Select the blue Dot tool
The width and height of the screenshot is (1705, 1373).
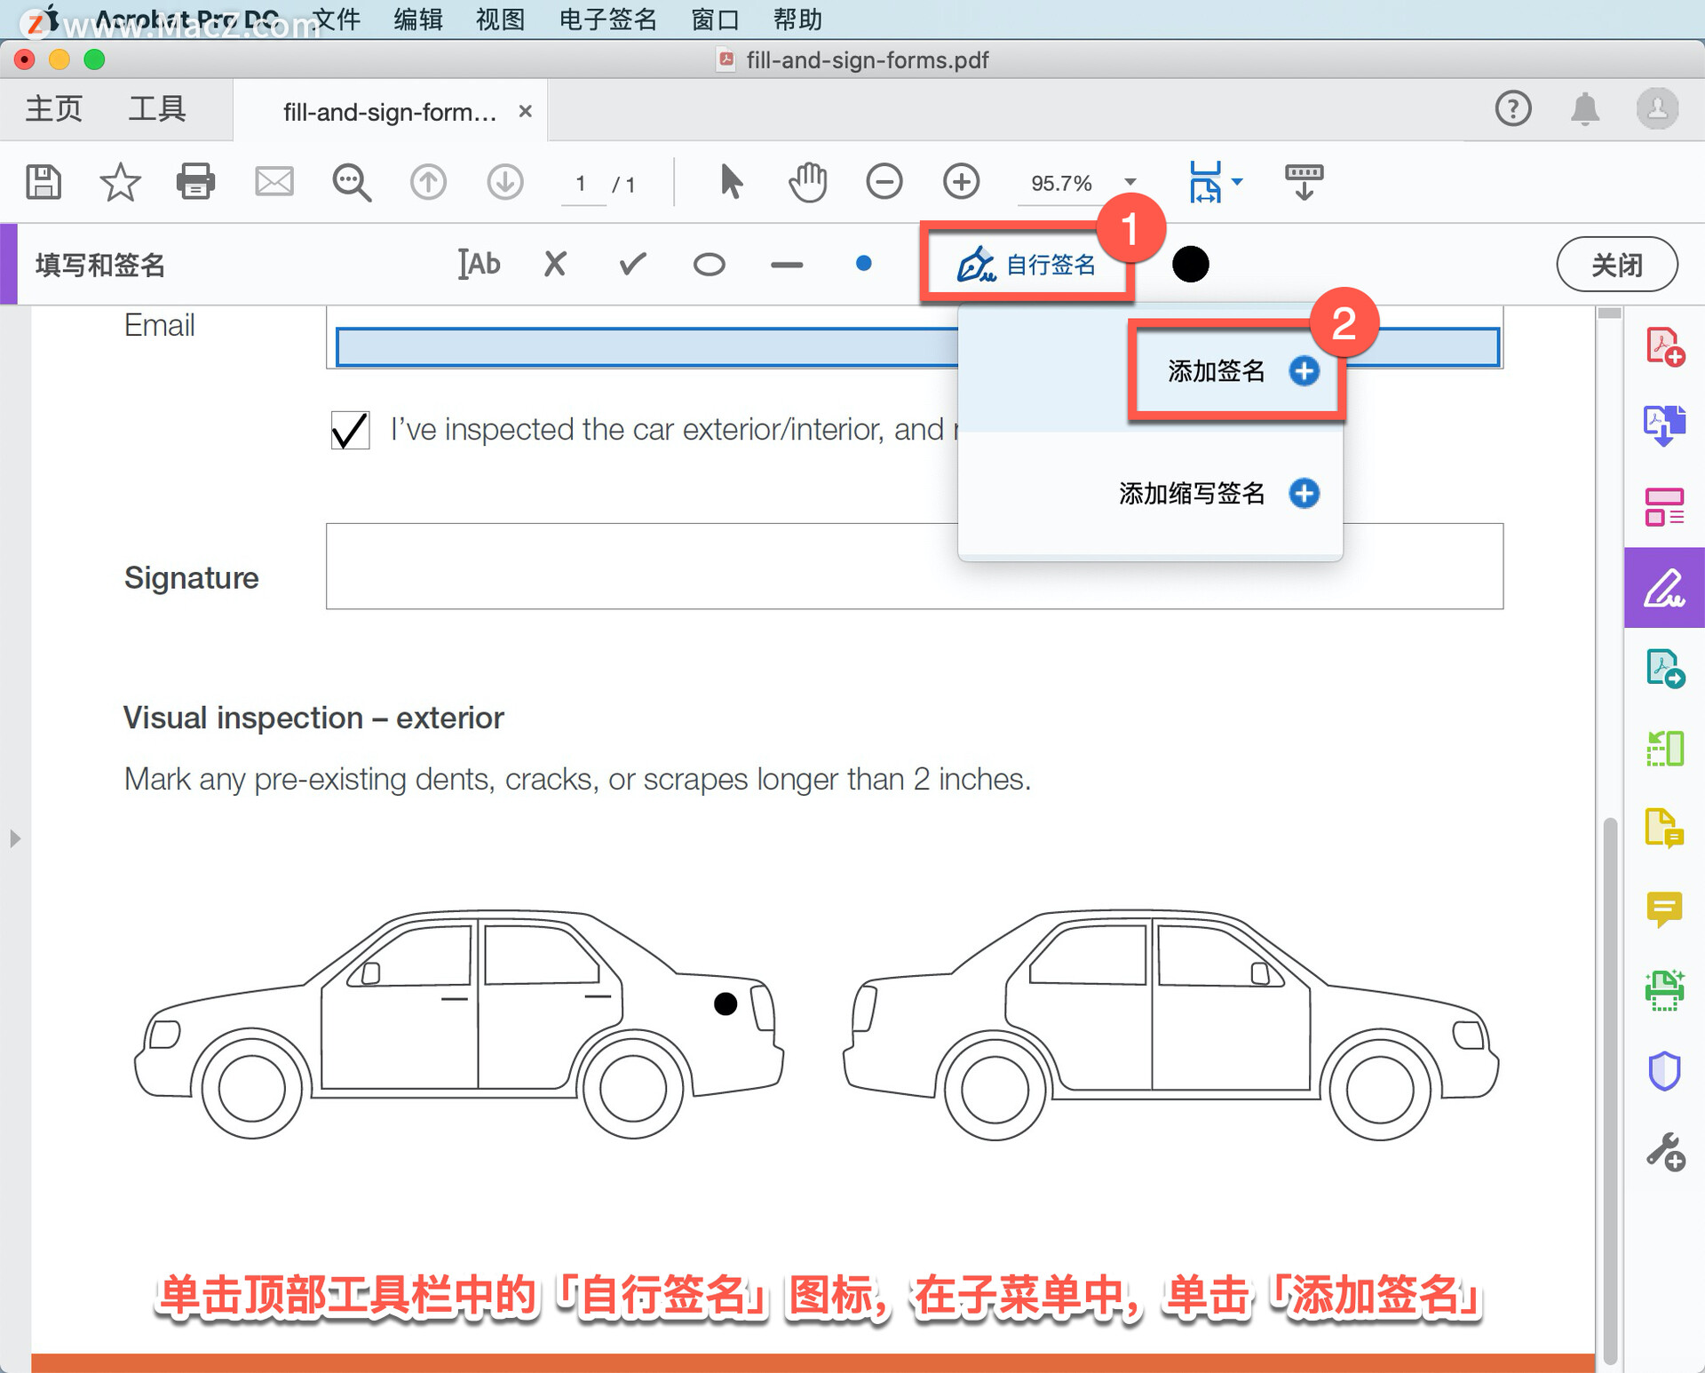pyautogui.click(x=863, y=264)
